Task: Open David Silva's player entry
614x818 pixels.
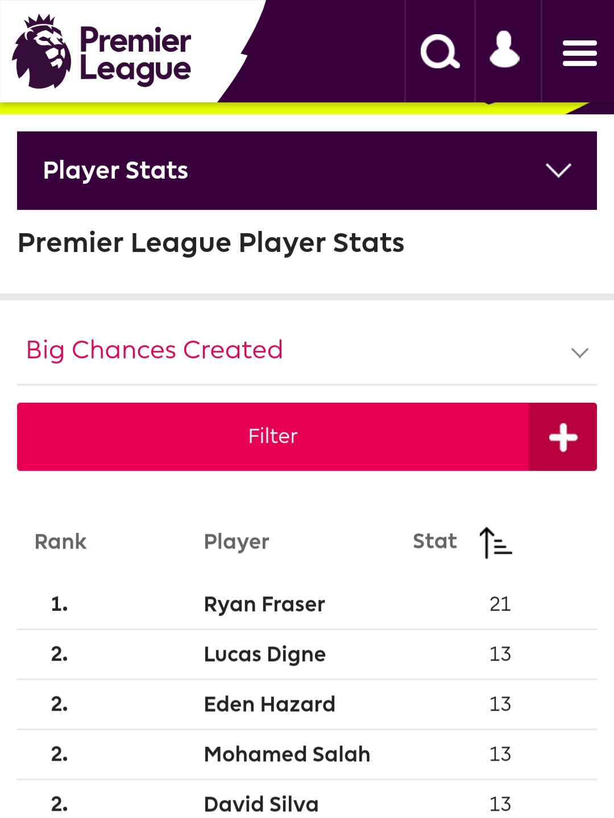Action: [x=261, y=804]
